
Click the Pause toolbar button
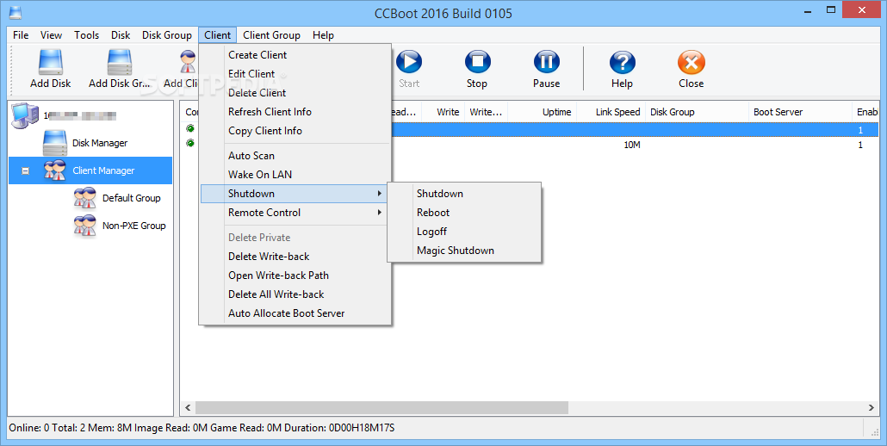pos(546,70)
